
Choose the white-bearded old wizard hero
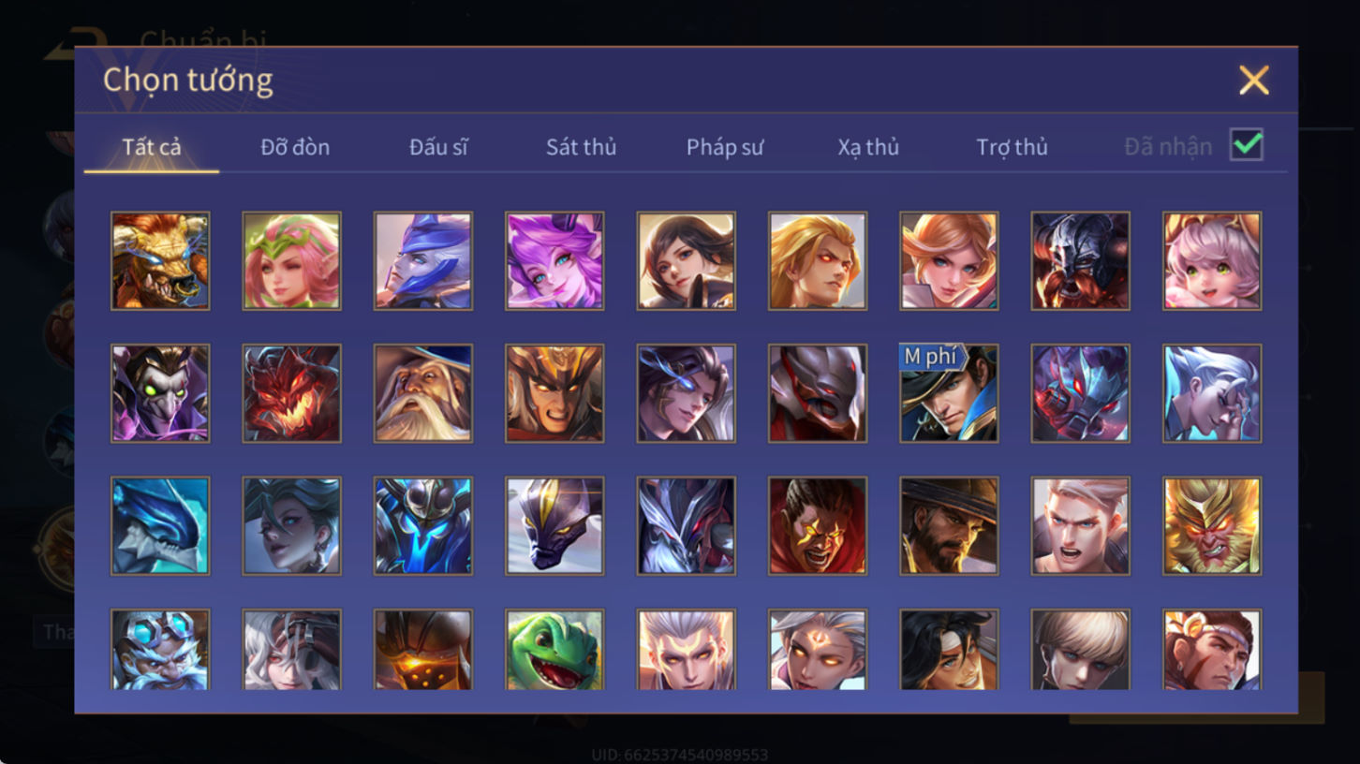[423, 393]
